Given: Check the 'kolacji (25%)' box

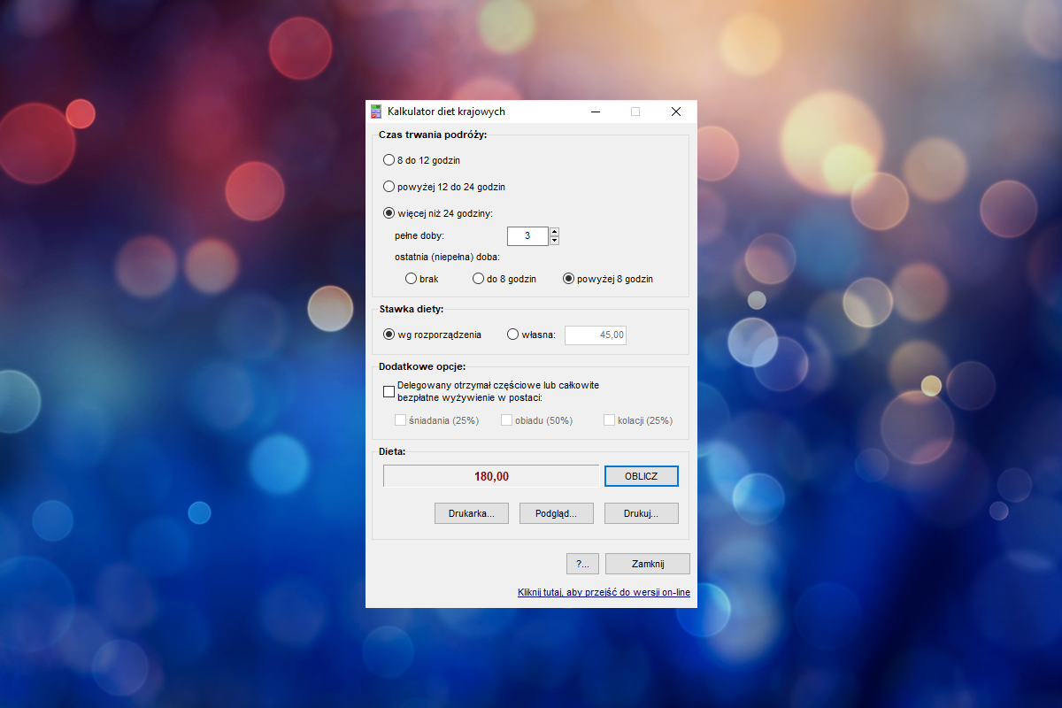Looking at the screenshot, I should click(x=610, y=420).
